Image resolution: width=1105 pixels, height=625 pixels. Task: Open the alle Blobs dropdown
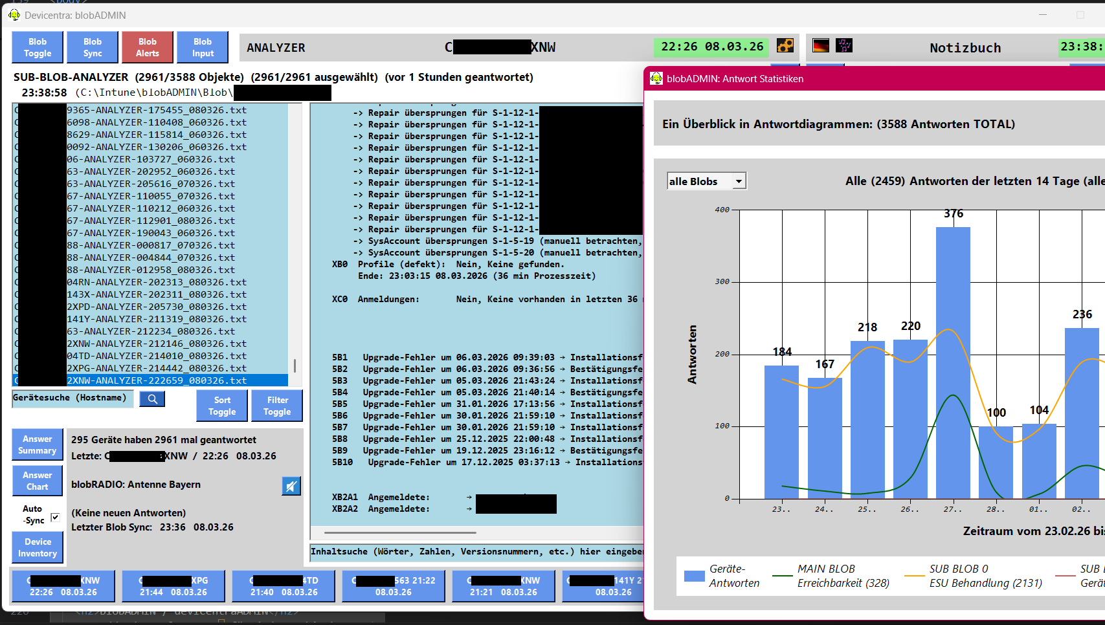[738, 181]
